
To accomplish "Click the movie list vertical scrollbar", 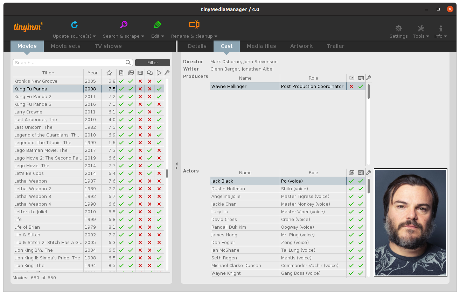I will pos(167,173).
